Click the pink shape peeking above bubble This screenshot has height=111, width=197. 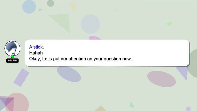coord(95,38)
